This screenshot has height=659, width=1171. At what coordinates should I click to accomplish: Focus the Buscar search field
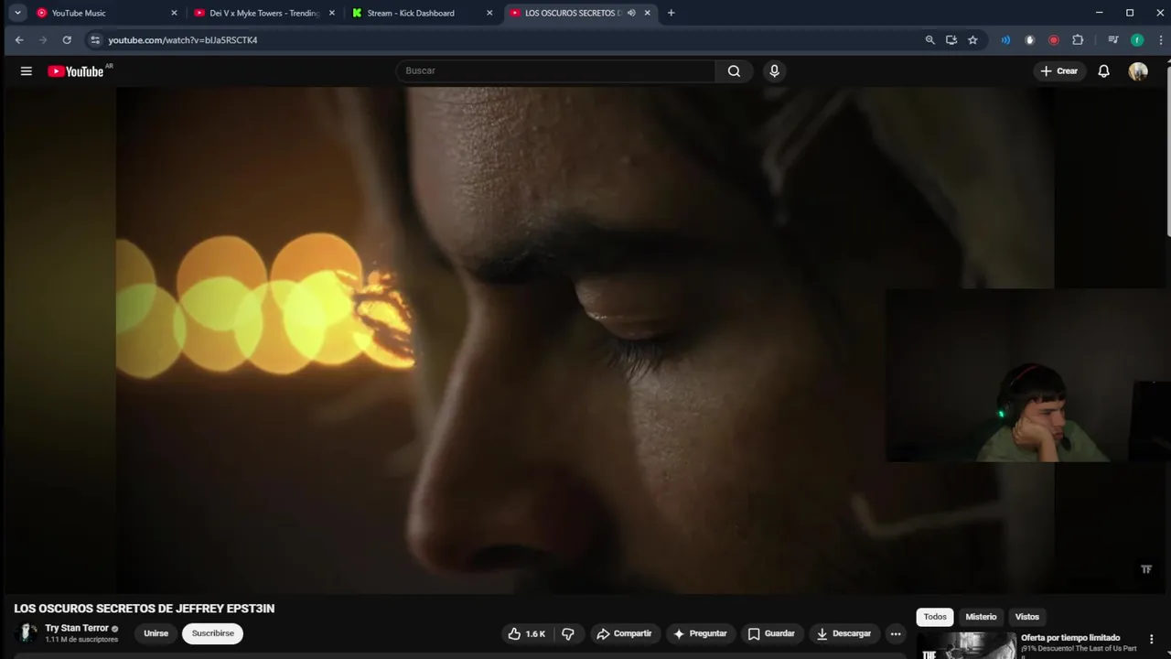[555, 71]
